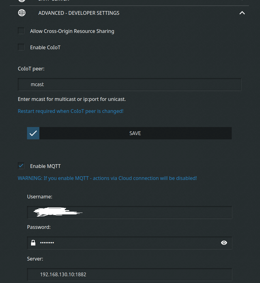Click the blue MQTT cloud WARNING message
Image resolution: width=260 pixels, height=283 pixels.
pyautogui.click(x=107, y=178)
